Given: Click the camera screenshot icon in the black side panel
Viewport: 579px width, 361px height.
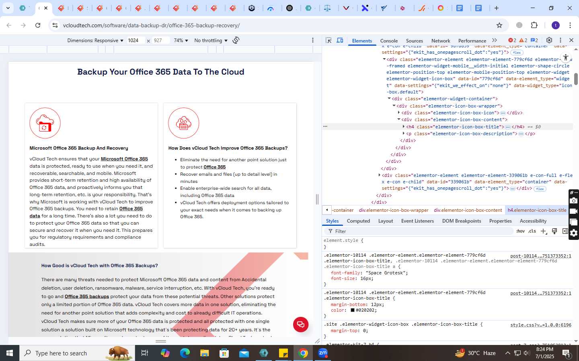Looking at the screenshot, I should pos(574,201).
